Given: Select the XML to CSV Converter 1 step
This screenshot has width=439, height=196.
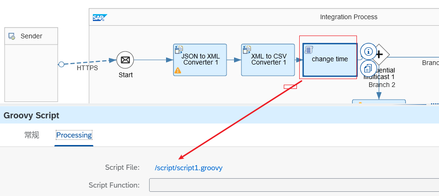Looking at the screenshot, I should coord(268,60).
